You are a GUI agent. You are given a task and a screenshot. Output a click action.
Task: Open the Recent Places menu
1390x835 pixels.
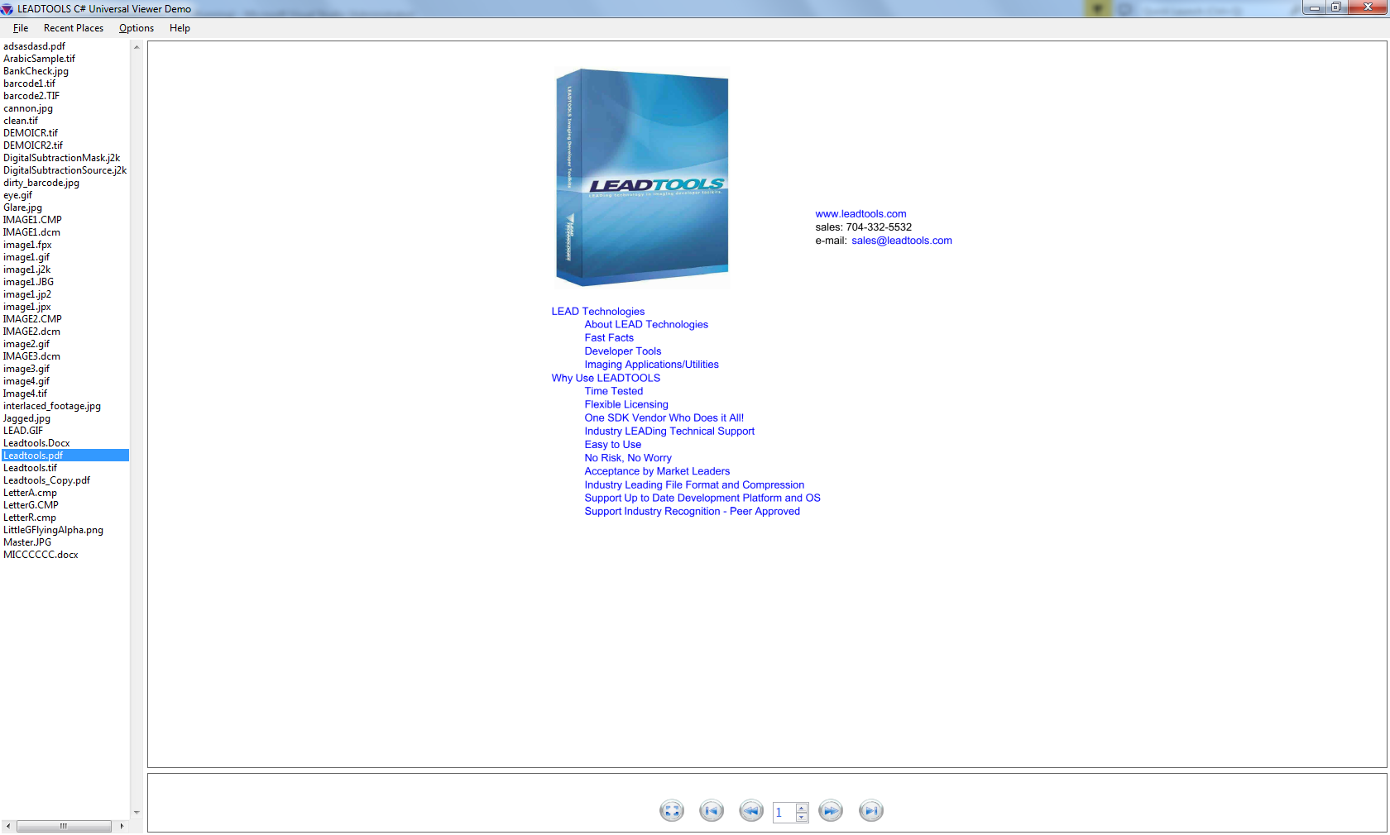coord(74,28)
